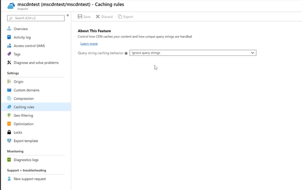Click the dropdown arrow of query string combo box
302x190 pixels.
253,53
